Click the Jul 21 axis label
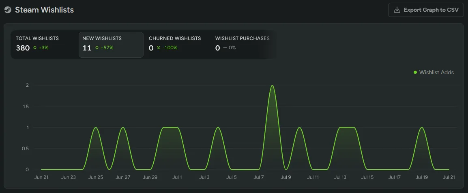The image size is (468, 193). point(449,177)
